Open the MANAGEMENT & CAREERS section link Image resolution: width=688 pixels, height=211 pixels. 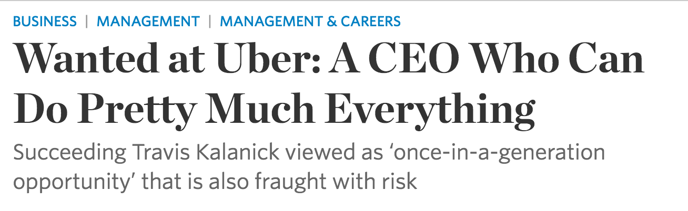pos(310,22)
